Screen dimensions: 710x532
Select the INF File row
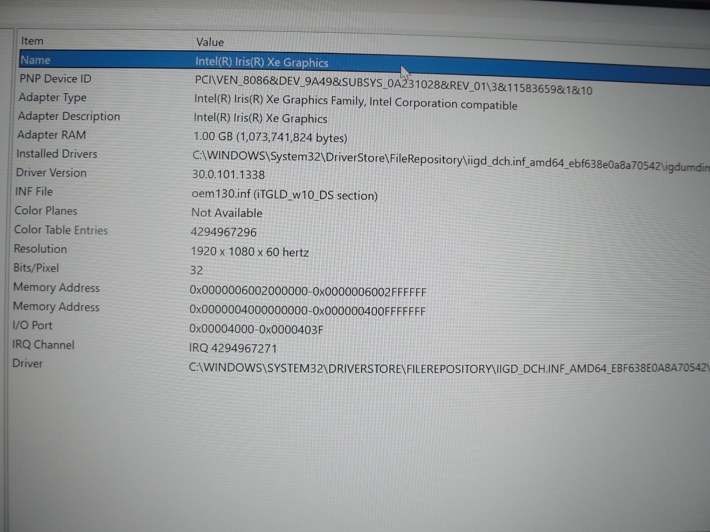[x=34, y=192]
